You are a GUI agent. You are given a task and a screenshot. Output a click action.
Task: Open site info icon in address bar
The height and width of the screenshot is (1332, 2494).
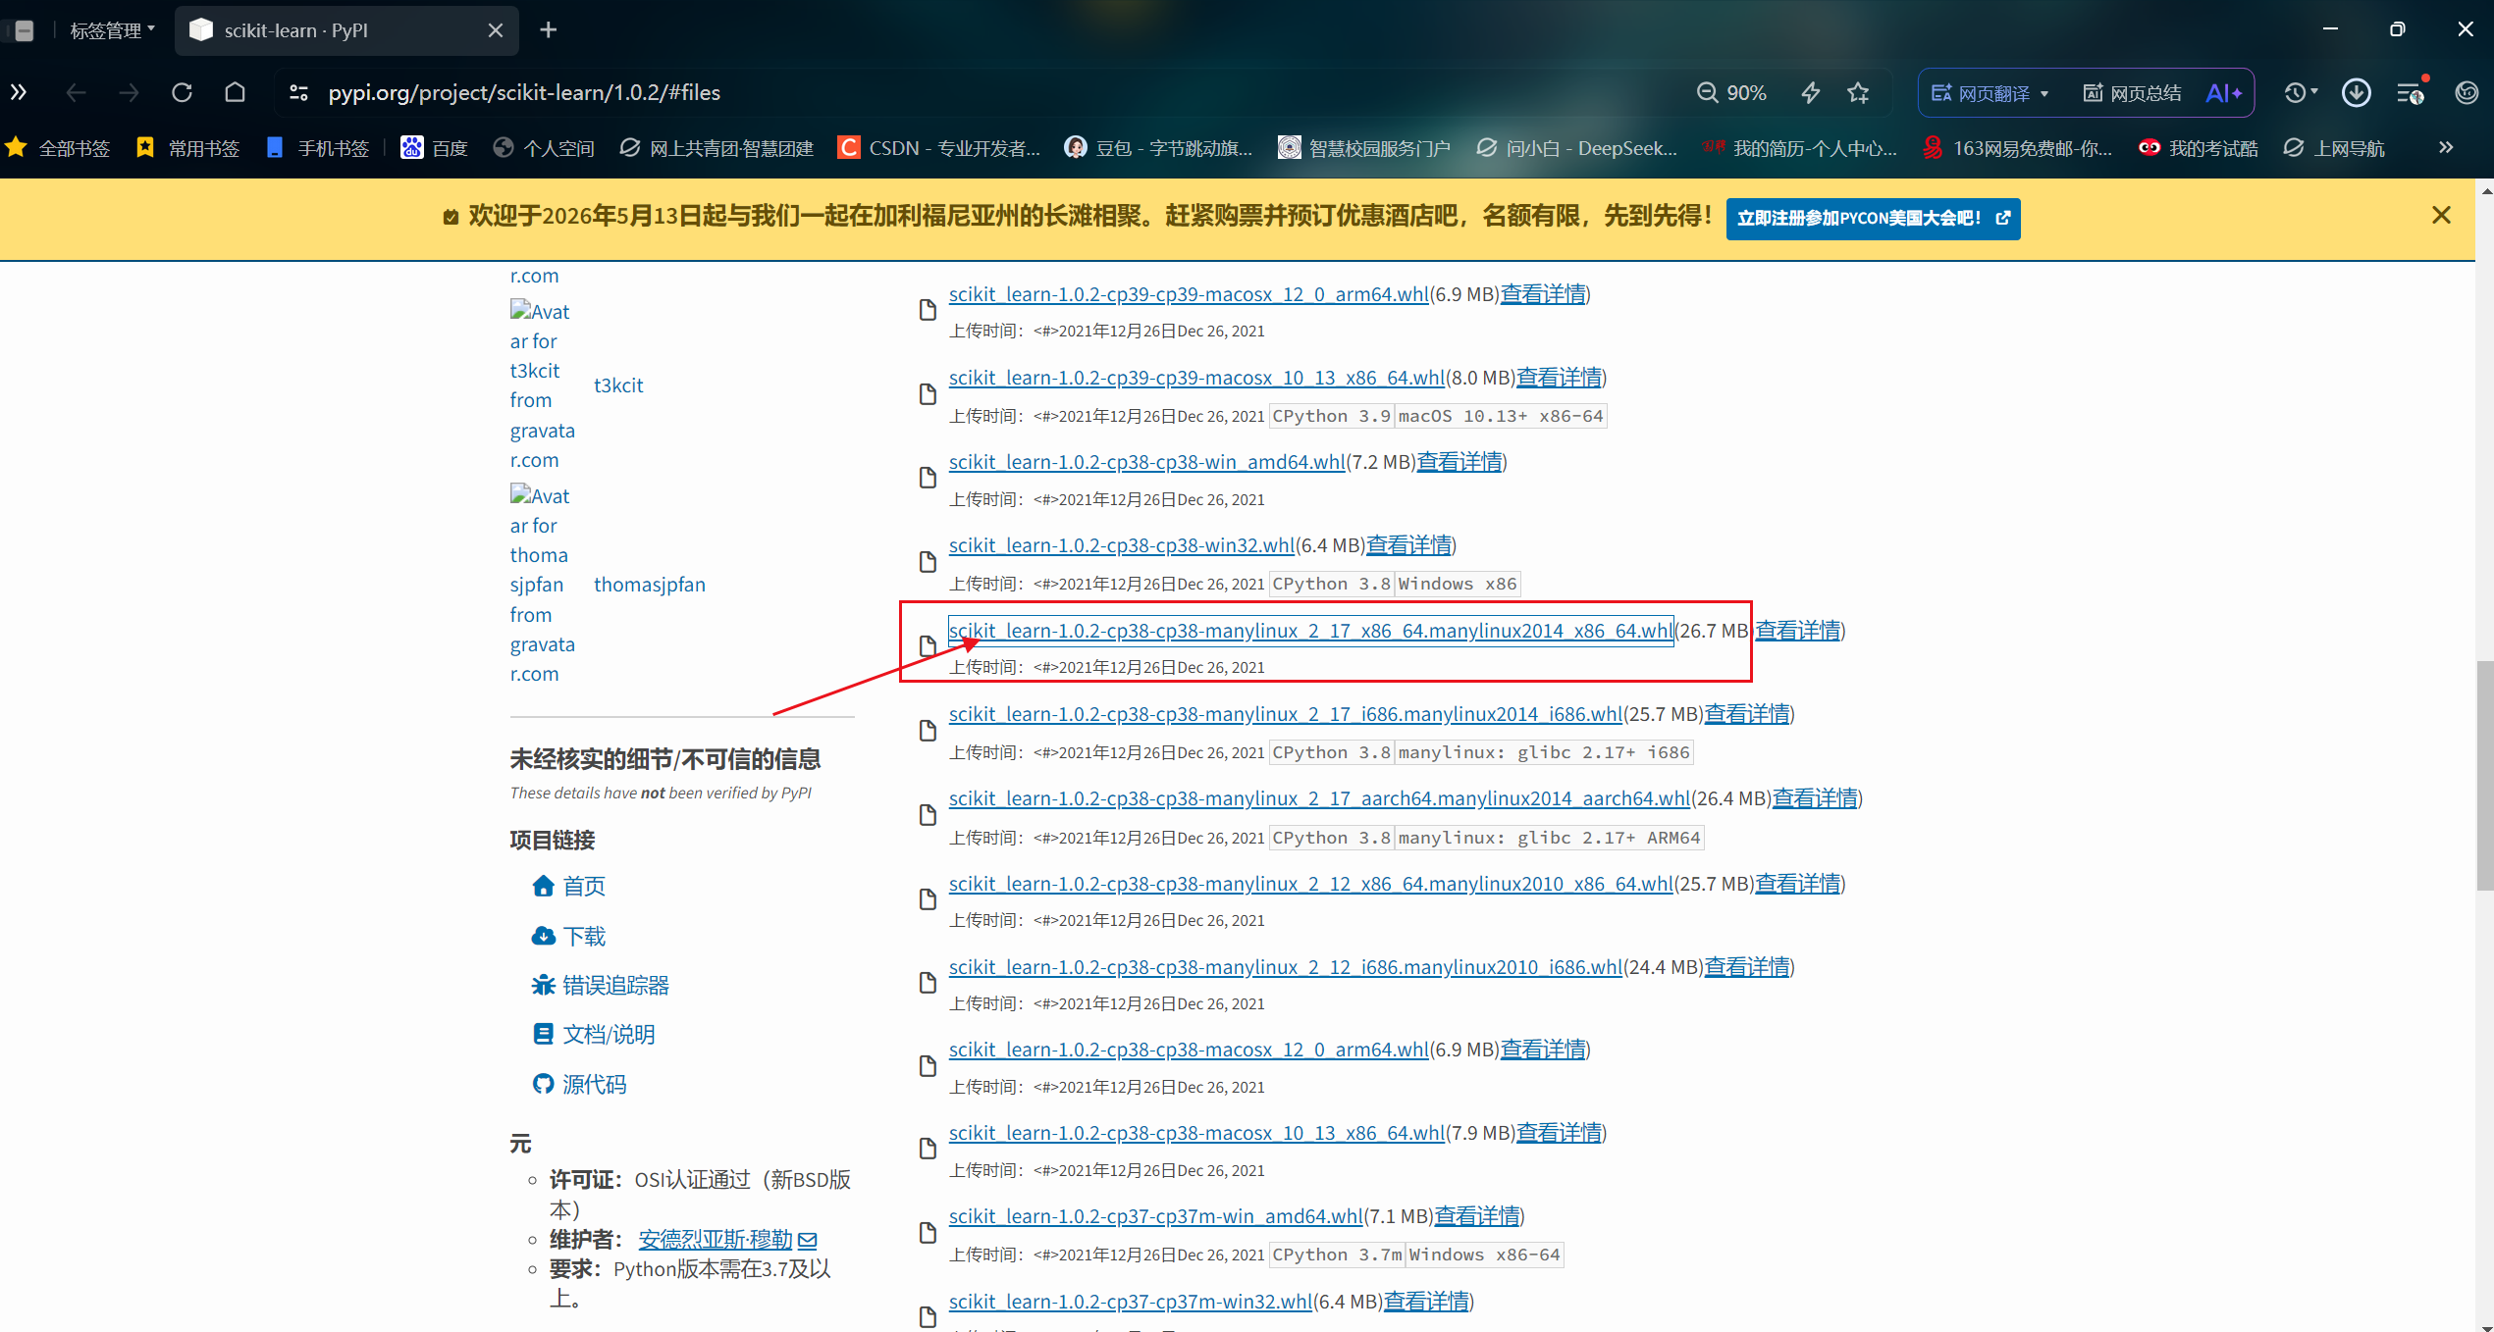coord(298,92)
